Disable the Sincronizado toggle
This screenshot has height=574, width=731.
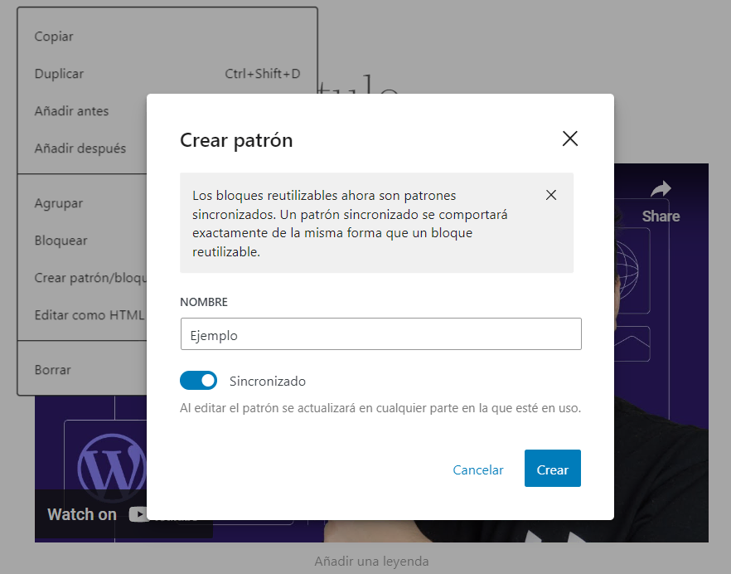pos(198,381)
